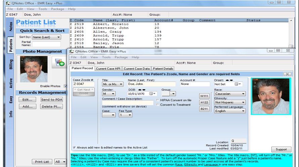Image resolution: width=299 pixels, height=167 pixels.
Task: Check HIPAA Consent on file
Action: point(158,100)
